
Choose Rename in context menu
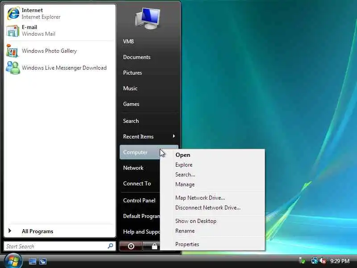tap(212, 231)
